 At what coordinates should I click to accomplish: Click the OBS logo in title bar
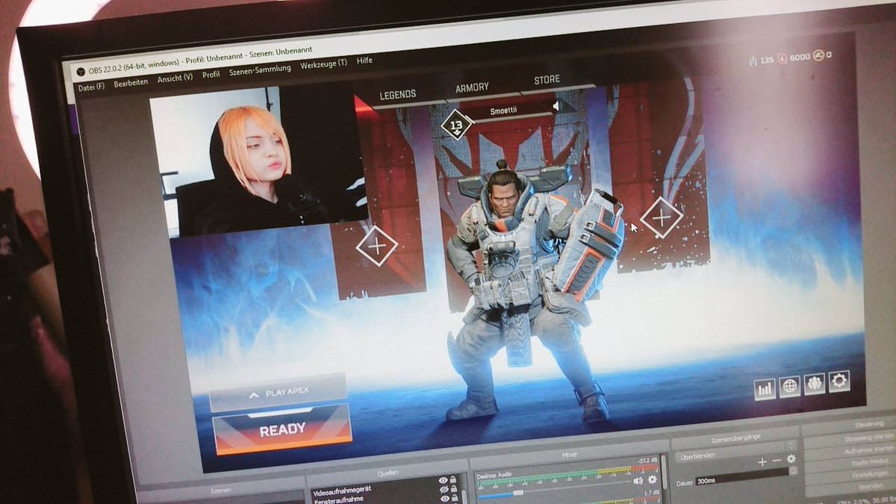coord(81,71)
